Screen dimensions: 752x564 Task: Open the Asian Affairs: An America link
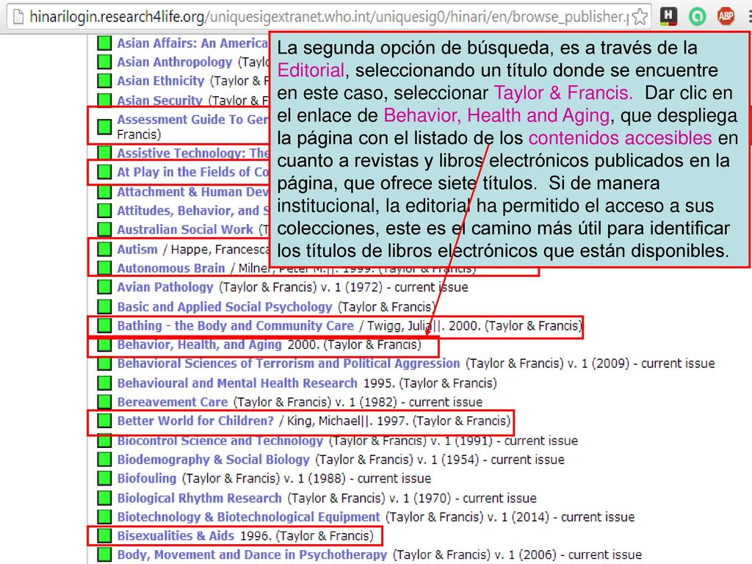pos(192,43)
